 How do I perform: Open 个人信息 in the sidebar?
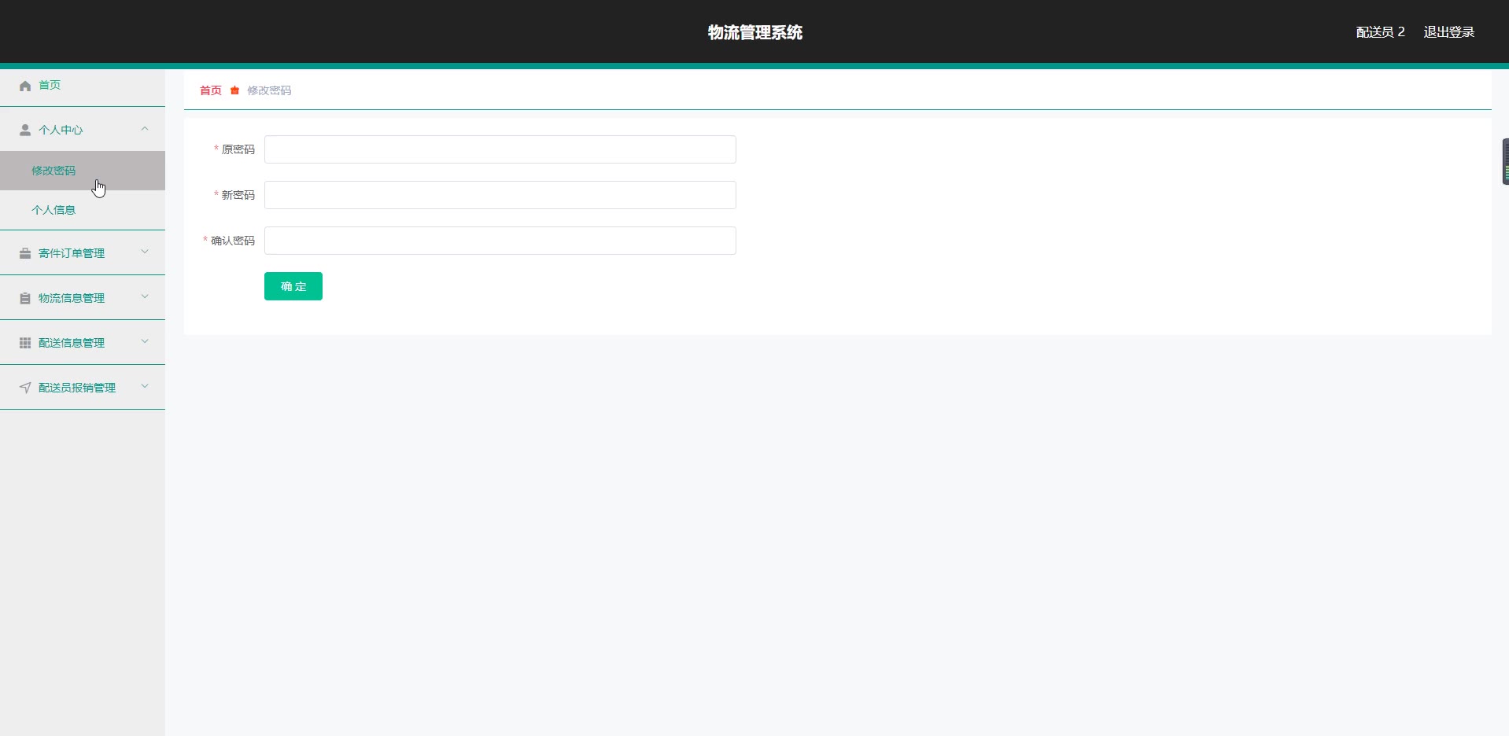pyautogui.click(x=83, y=210)
